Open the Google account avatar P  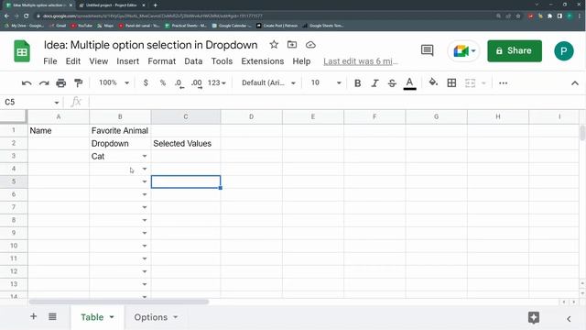[x=564, y=50]
